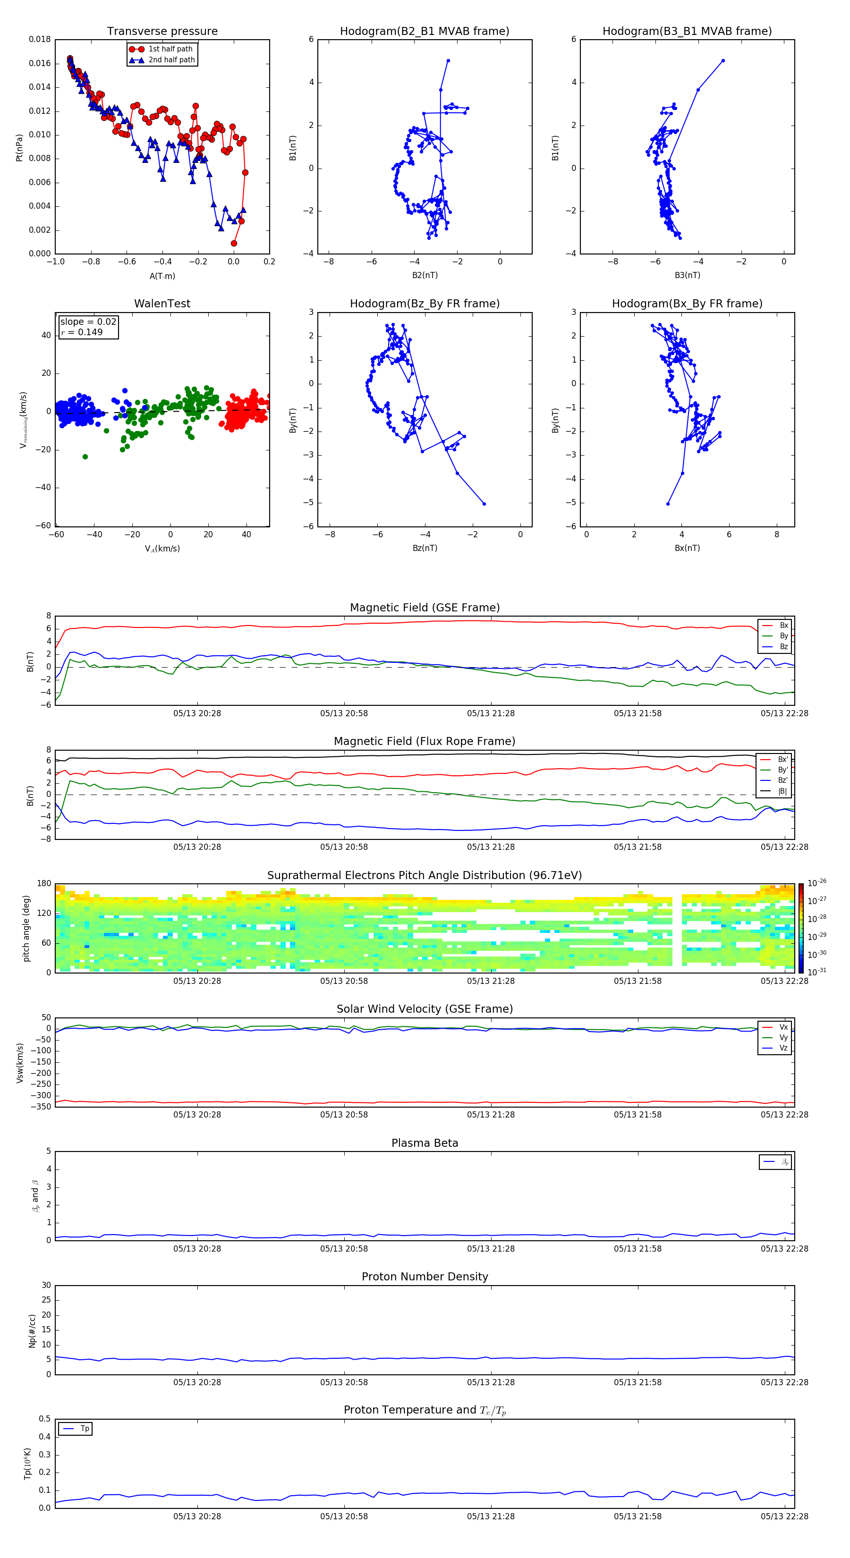This screenshot has width=850, height=1558.
Task: Click 05/13 20:58 tick under Plasma Beta
Action: 344,1248
